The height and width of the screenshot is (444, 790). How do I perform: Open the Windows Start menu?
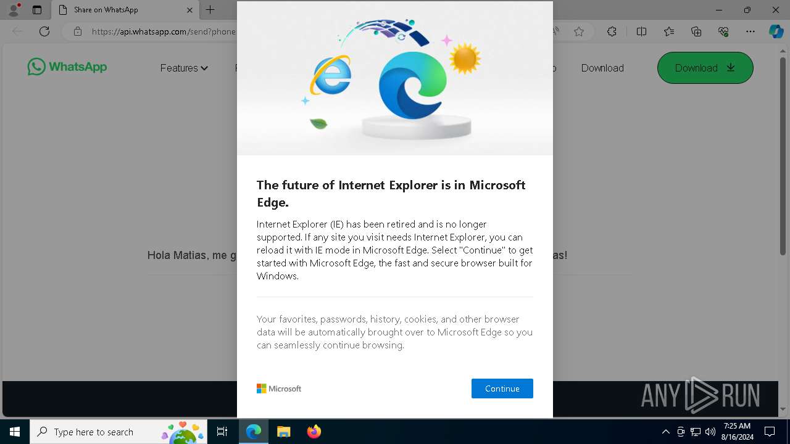15,432
